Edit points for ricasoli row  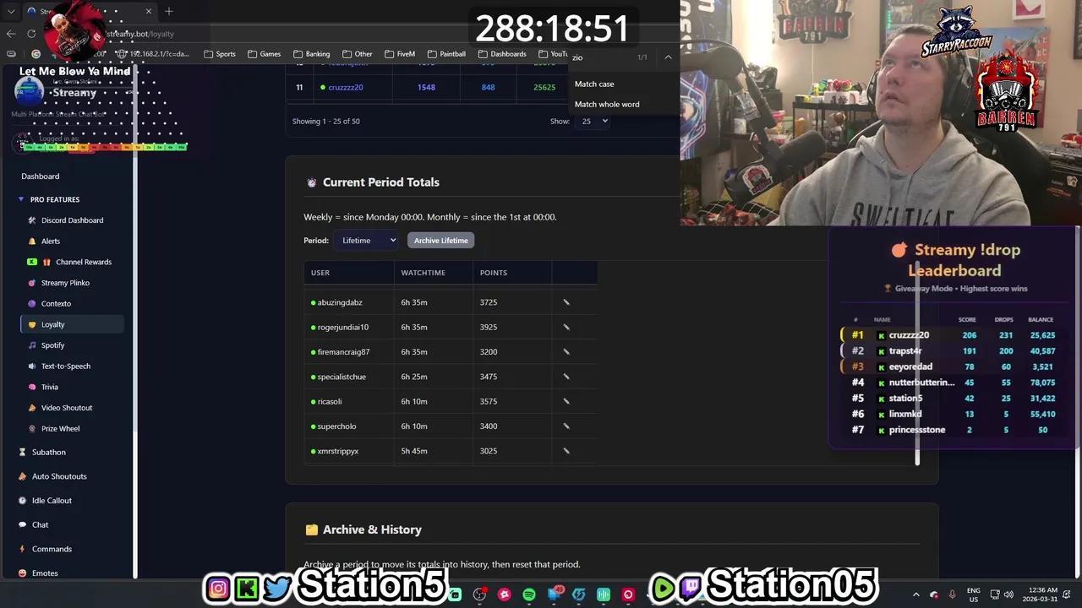[566, 401]
